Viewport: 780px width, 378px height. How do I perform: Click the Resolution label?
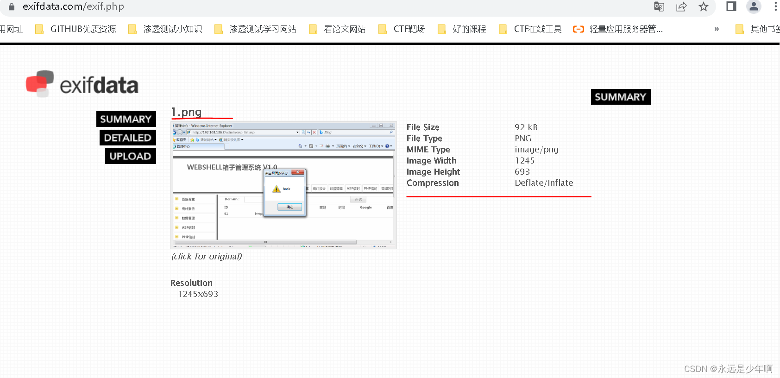point(191,283)
